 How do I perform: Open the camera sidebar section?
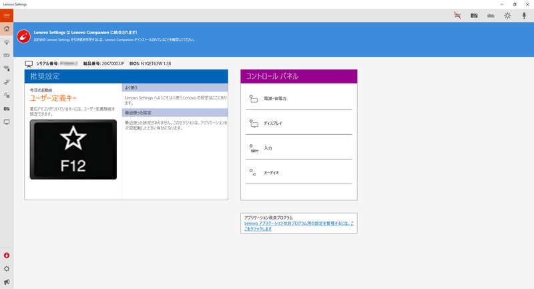pyautogui.click(x=7, y=109)
